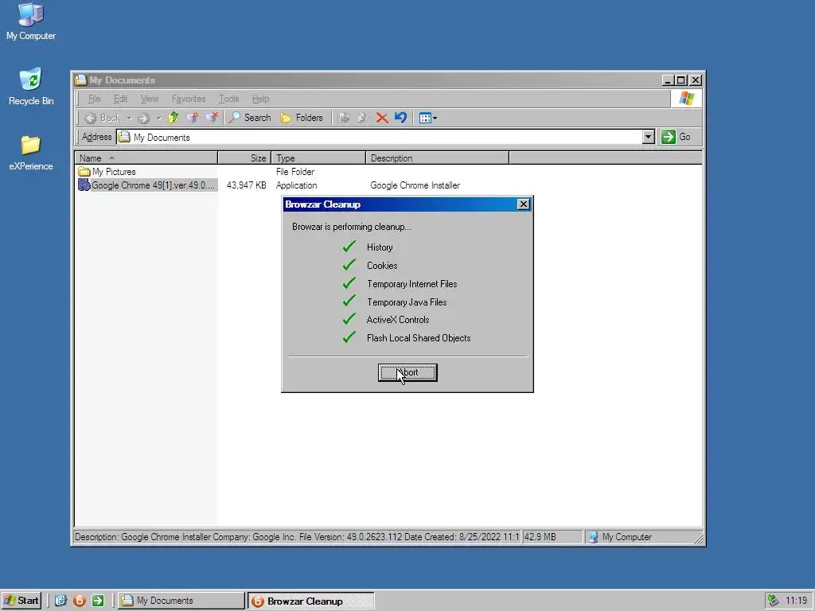Click the green Go button
The height and width of the screenshot is (611, 815).
coord(677,137)
